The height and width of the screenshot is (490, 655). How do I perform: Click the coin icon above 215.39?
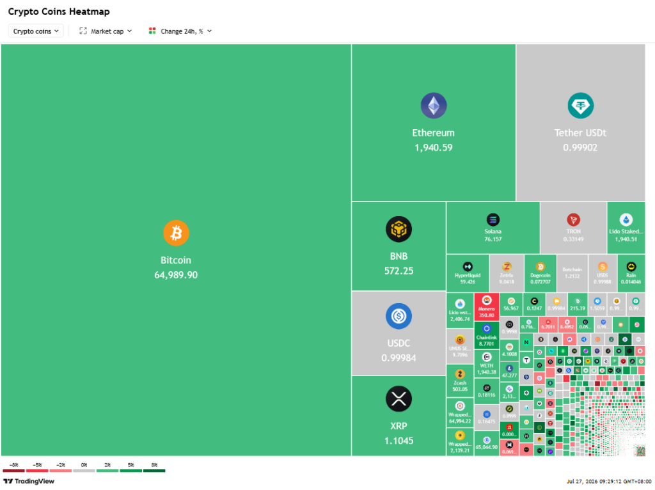578,301
